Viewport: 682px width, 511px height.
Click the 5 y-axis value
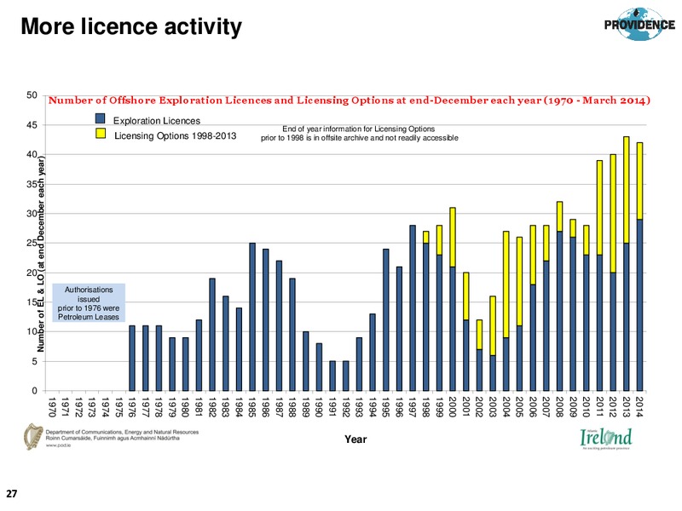[35, 361]
